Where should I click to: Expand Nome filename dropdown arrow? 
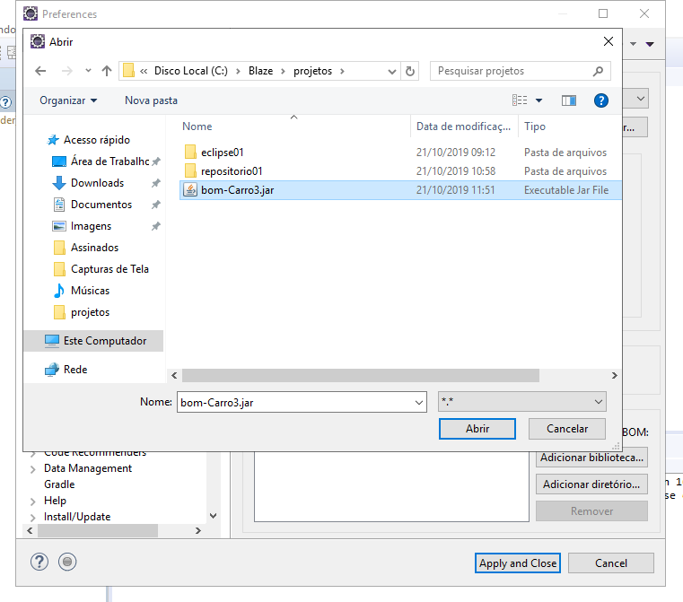coord(419,402)
